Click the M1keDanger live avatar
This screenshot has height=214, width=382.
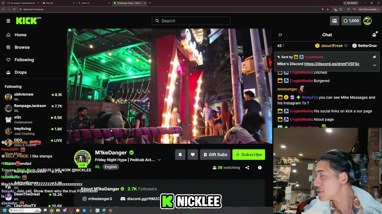pos(82,159)
